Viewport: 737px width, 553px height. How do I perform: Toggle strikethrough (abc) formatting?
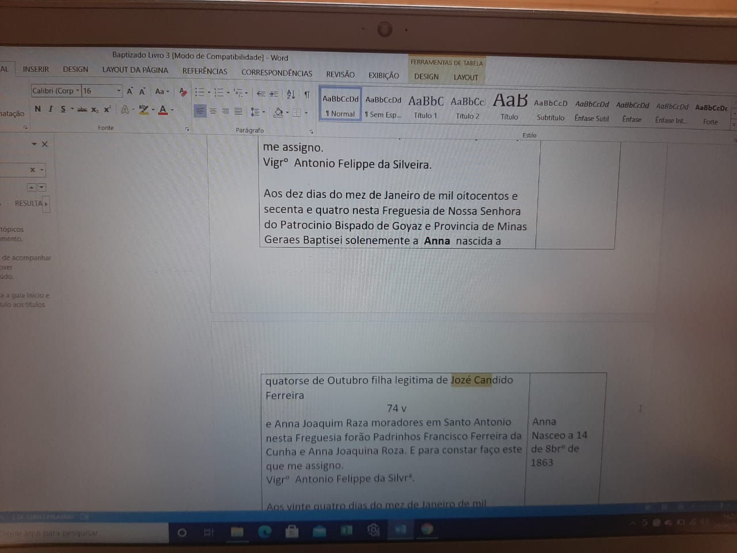(x=82, y=109)
